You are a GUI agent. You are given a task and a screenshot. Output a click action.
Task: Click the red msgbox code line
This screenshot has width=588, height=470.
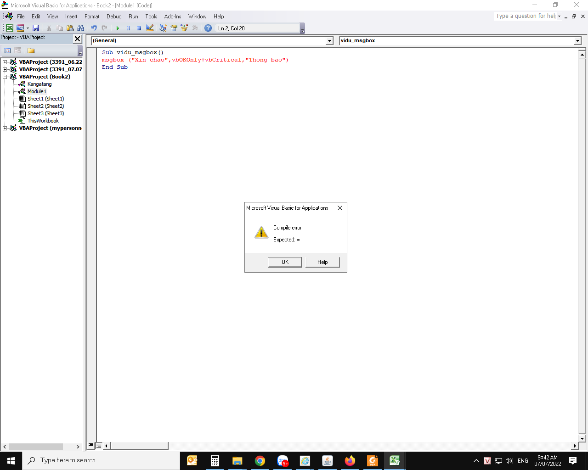(x=195, y=60)
